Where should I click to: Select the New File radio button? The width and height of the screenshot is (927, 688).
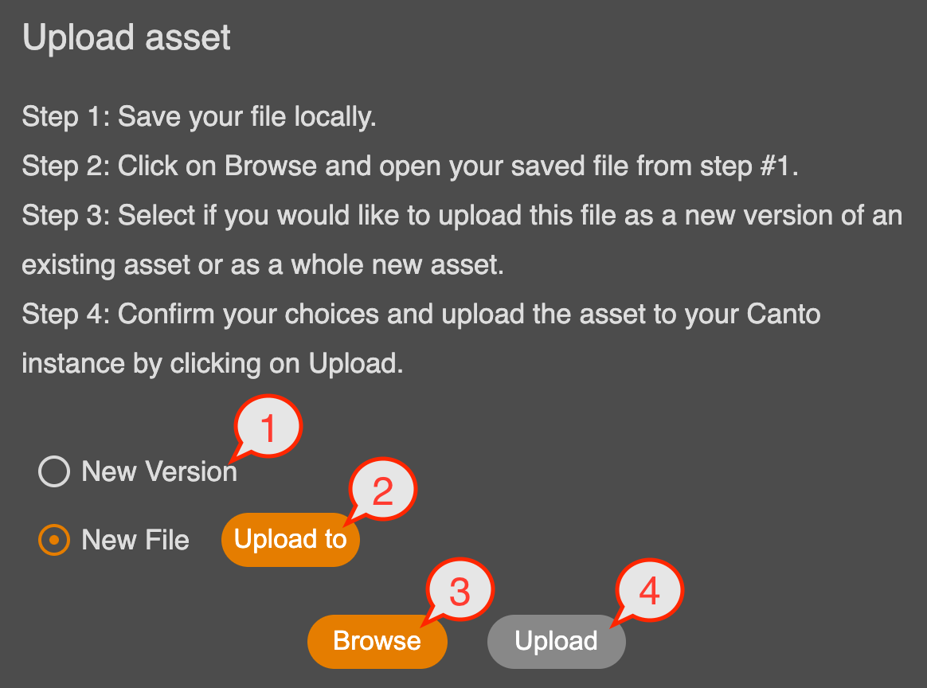tap(54, 540)
